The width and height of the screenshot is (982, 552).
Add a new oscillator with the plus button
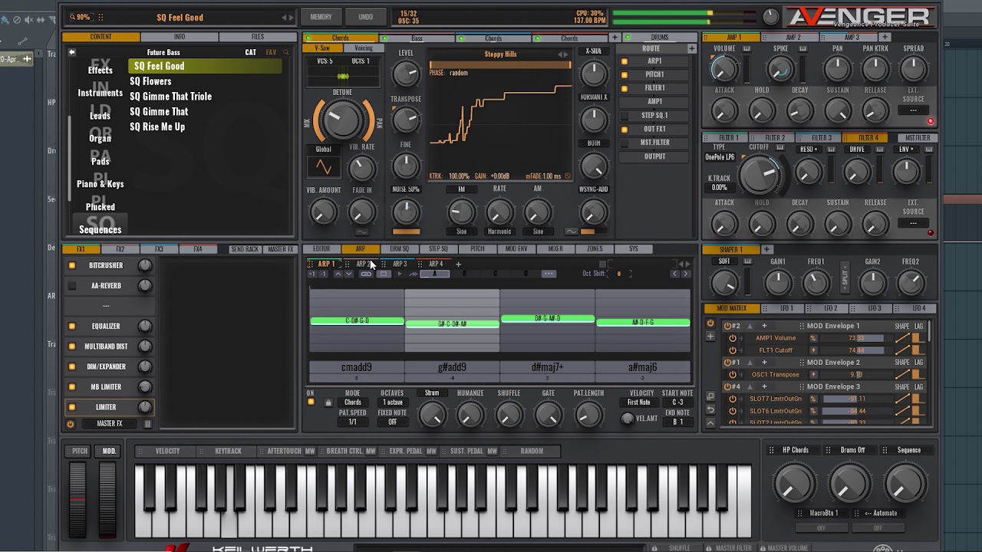(615, 38)
